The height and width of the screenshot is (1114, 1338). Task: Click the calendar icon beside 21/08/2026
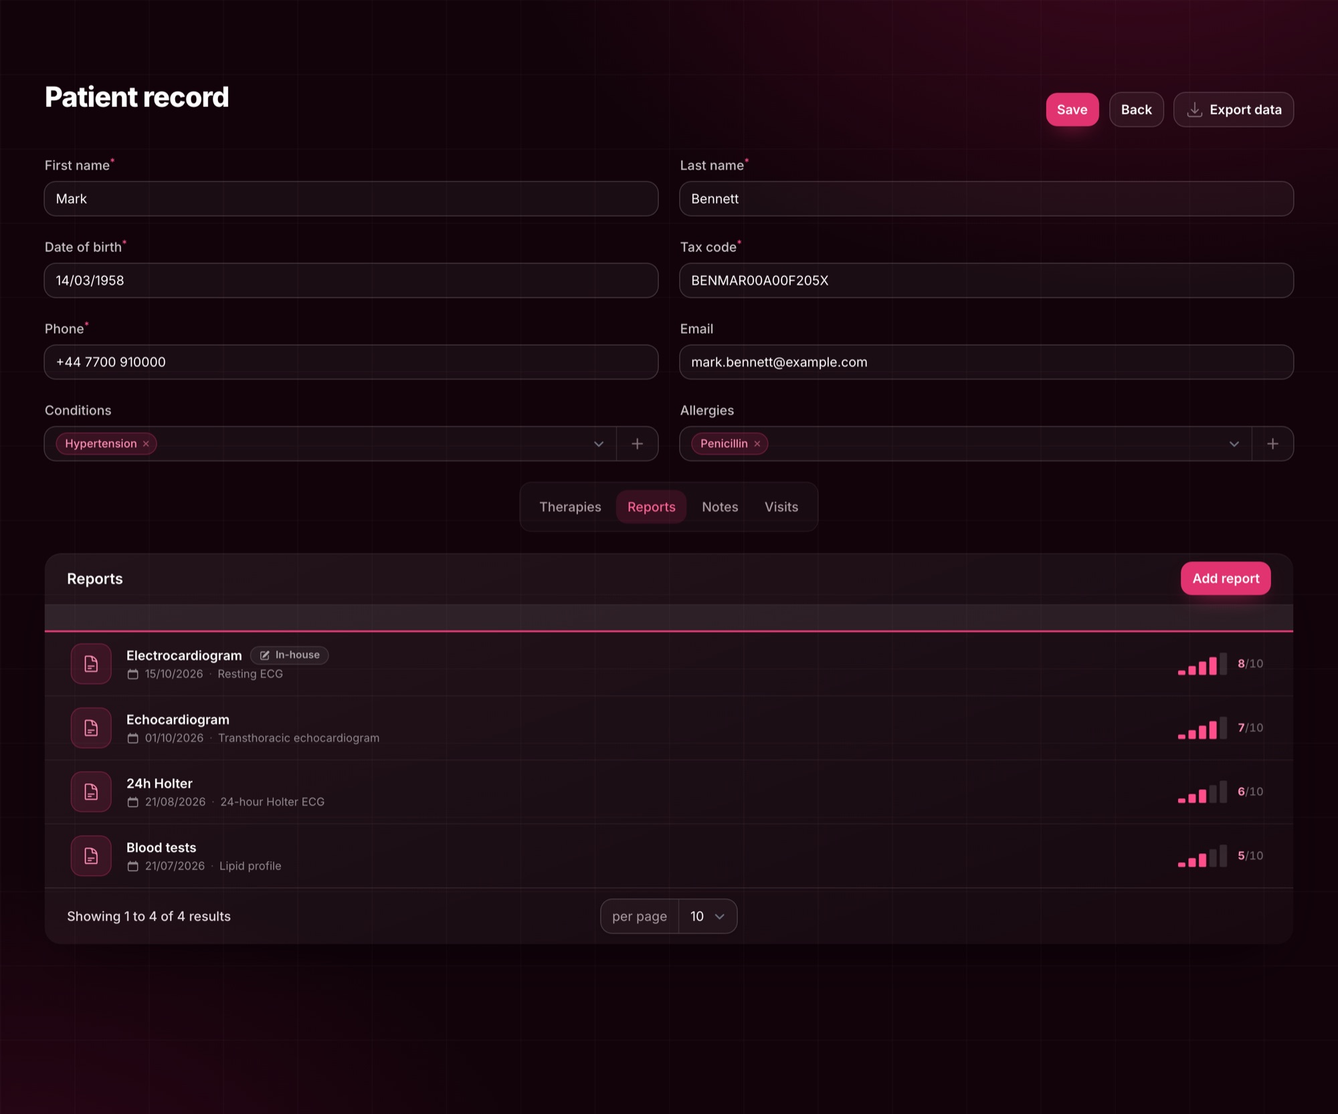pyautogui.click(x=133, y=802)
